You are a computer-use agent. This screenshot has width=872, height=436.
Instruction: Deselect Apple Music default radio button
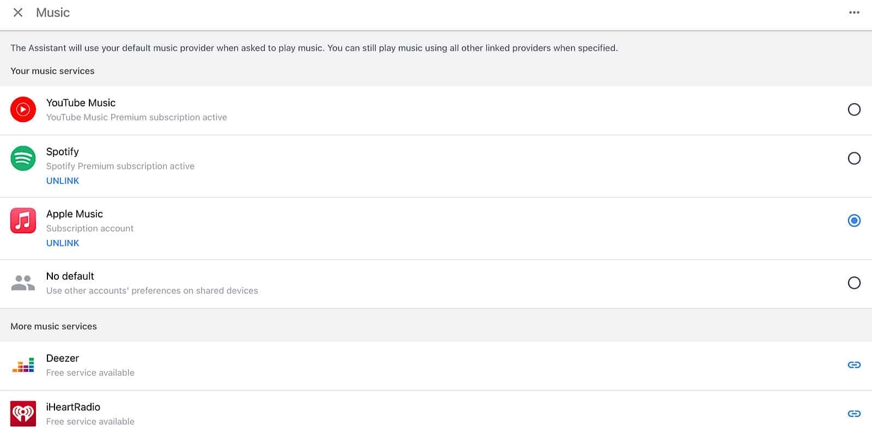[x=855, y=220]
